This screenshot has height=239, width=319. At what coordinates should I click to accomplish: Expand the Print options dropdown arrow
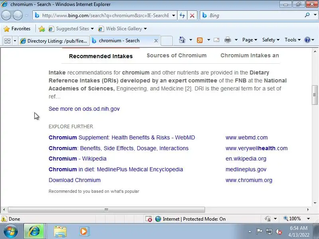236,40
